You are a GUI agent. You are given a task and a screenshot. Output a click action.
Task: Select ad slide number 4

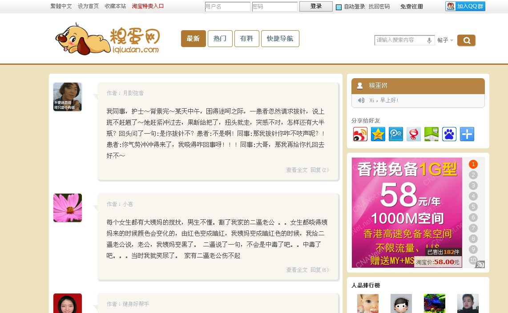[473, 196]
